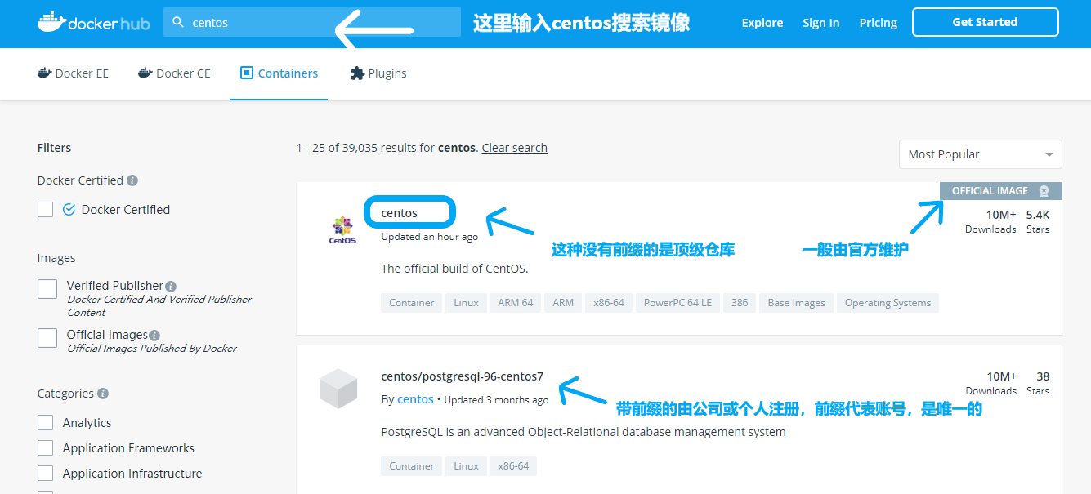Viewport: 1091px width, 494px height.
Task: Check the Verified Publisher filter
Action: click(47, 289)
